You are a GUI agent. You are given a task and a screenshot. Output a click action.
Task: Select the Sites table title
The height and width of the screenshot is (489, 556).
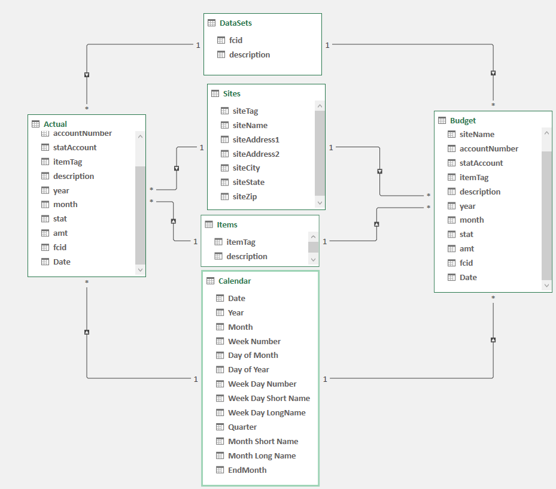click(x=232, y=93)
